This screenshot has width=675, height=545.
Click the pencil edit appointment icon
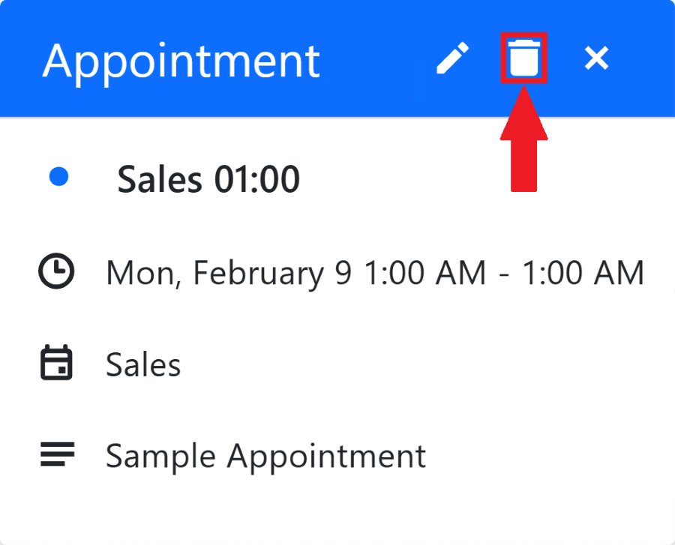(453, 58)
